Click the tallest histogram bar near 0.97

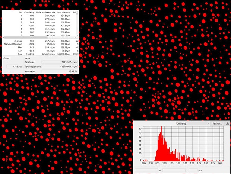click(x=161, y=144)
